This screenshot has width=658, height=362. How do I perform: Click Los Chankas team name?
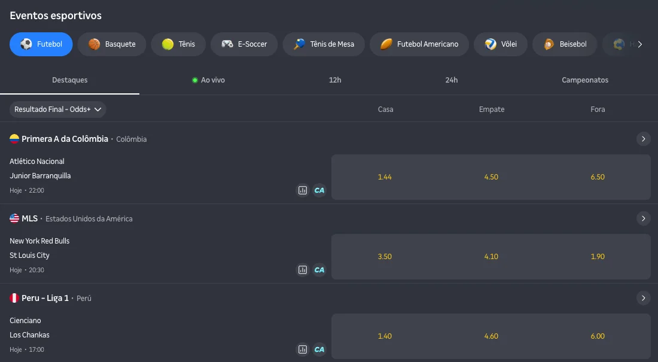(29, 334)
